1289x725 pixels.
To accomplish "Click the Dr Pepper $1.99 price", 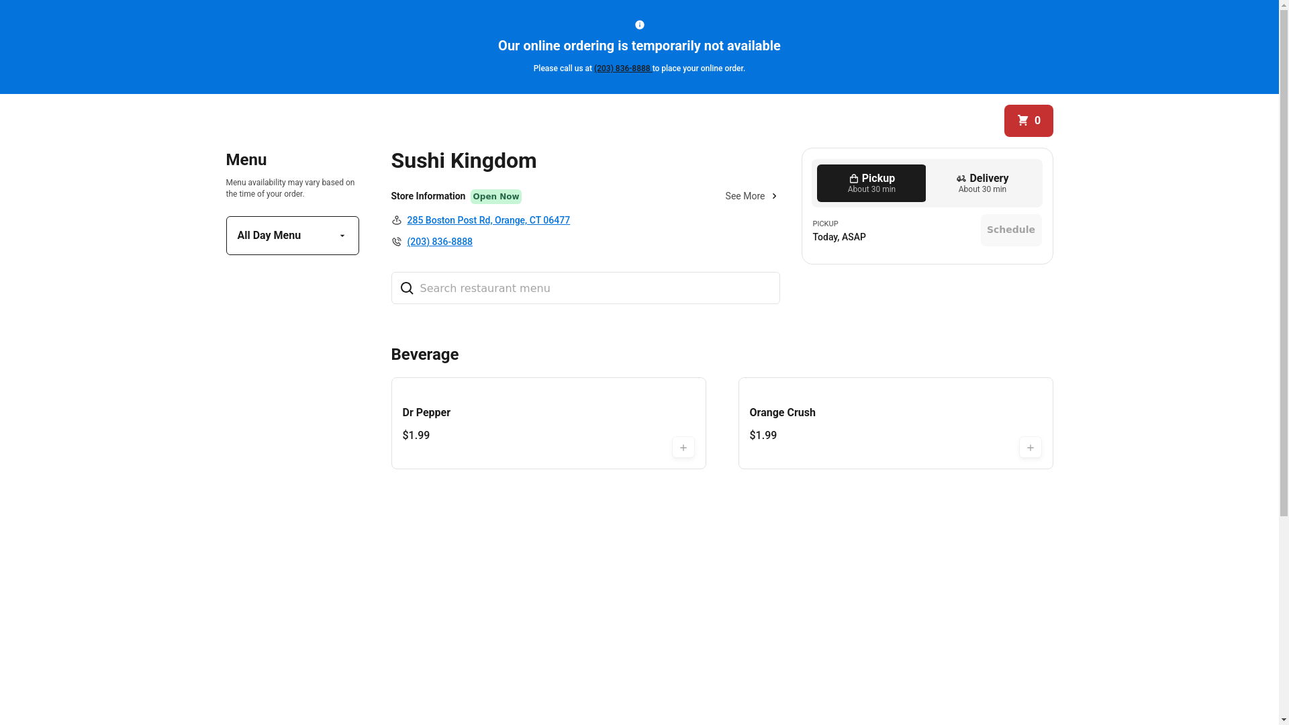I will click(416, 436).
